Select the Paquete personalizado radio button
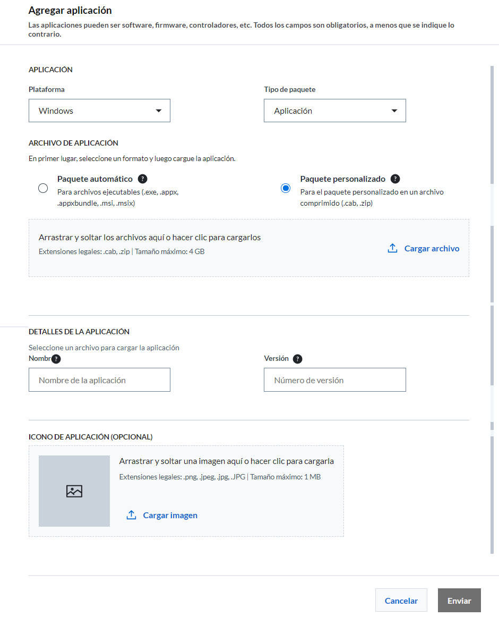 point(286,188)
